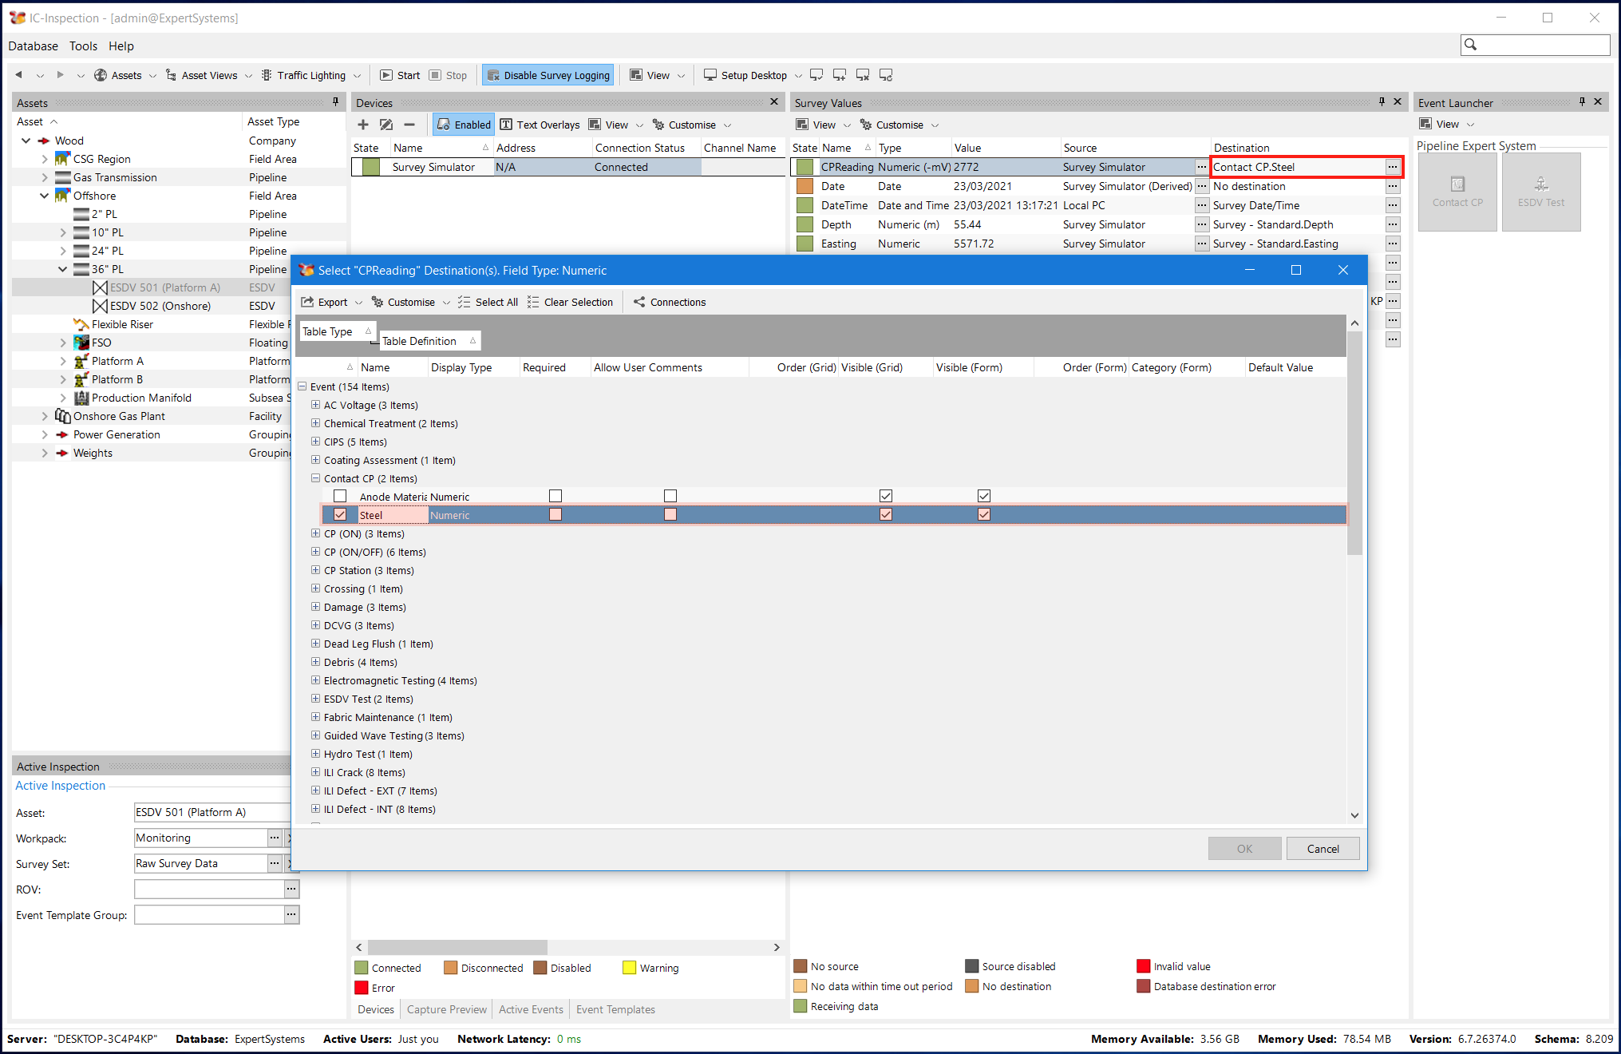Click the Cancel button
The image size is (1621, 1054).
tap(1322, 849)
